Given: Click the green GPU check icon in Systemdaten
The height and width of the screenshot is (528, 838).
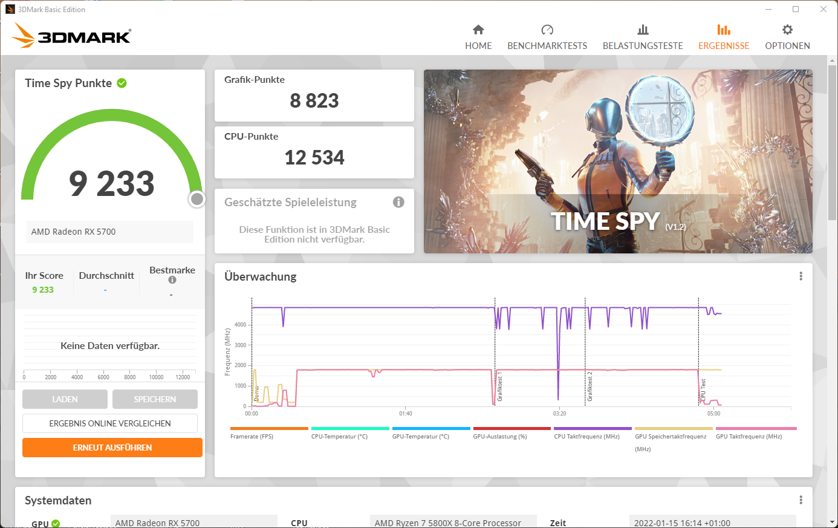Looking at the screenshot, I should (56, 524).
